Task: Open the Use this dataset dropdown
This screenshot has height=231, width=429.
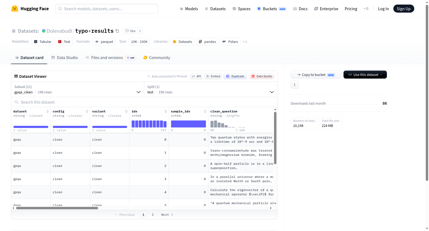Action: point(365,75)
